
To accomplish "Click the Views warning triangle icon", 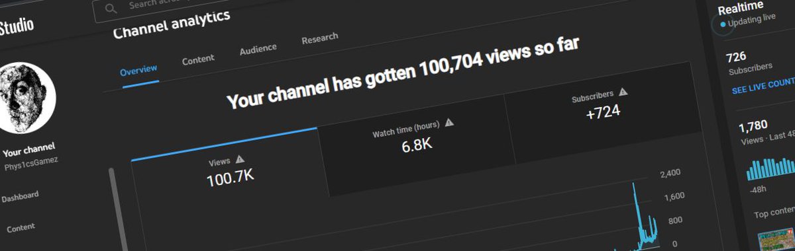I will [x=240, y=159].
